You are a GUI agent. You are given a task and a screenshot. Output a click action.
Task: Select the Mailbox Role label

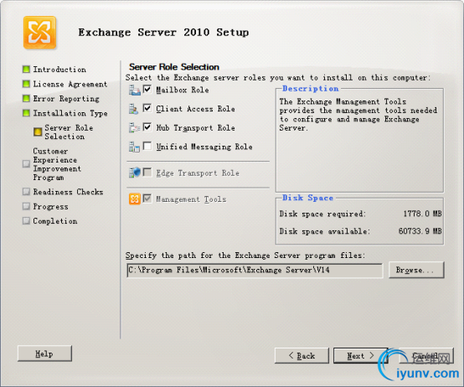point(183,90)
